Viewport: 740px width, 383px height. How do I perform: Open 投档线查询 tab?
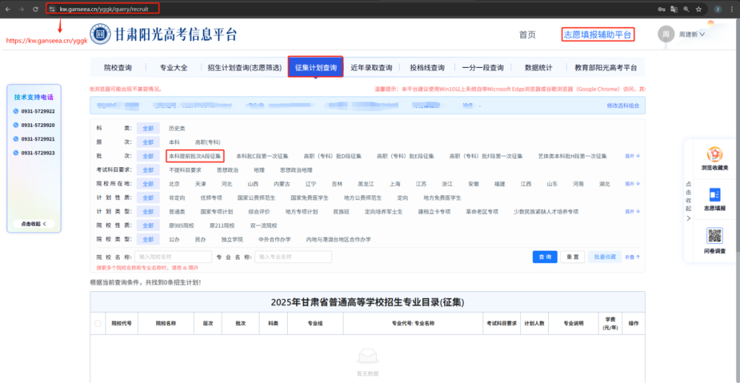click(x=427, y=68)
